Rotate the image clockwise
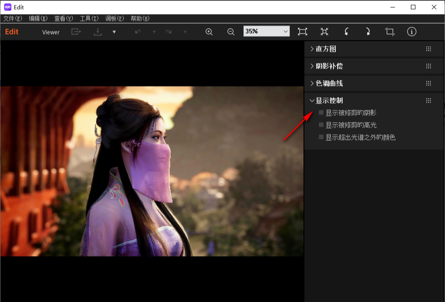 pos(368,32)
